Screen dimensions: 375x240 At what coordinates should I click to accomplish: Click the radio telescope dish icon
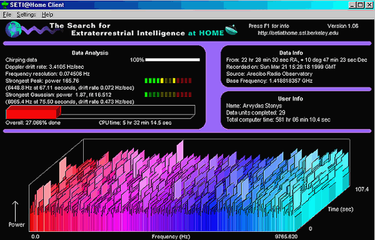(x=231, y=30)
